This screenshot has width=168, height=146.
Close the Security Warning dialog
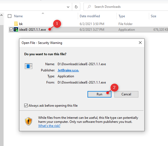pos(140,43)
